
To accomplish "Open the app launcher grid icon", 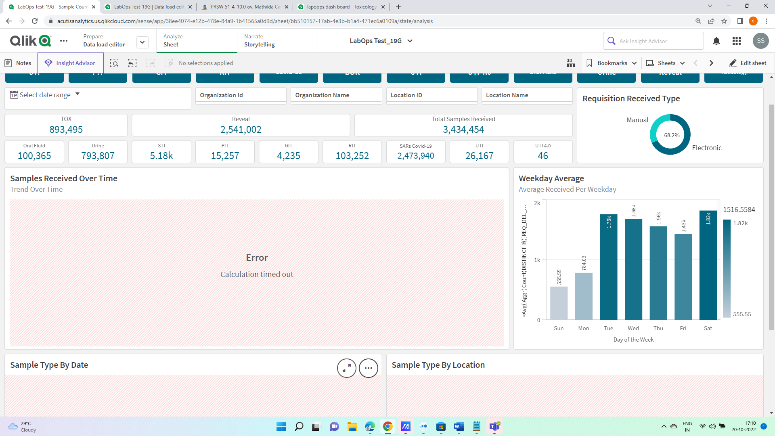I will click(x=737, y=41).
